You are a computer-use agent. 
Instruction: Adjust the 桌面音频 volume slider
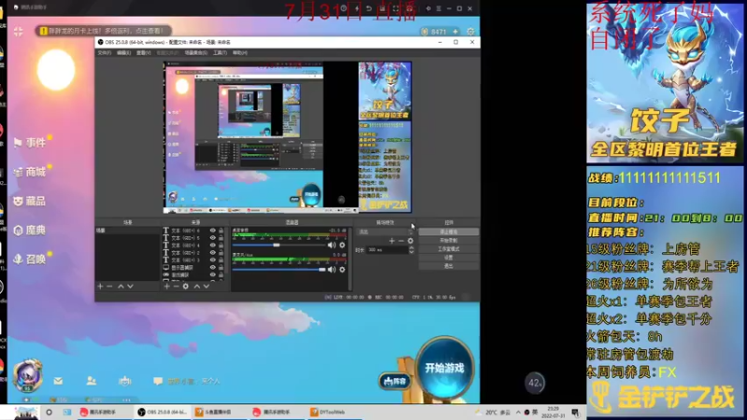(x=278, y=245)
